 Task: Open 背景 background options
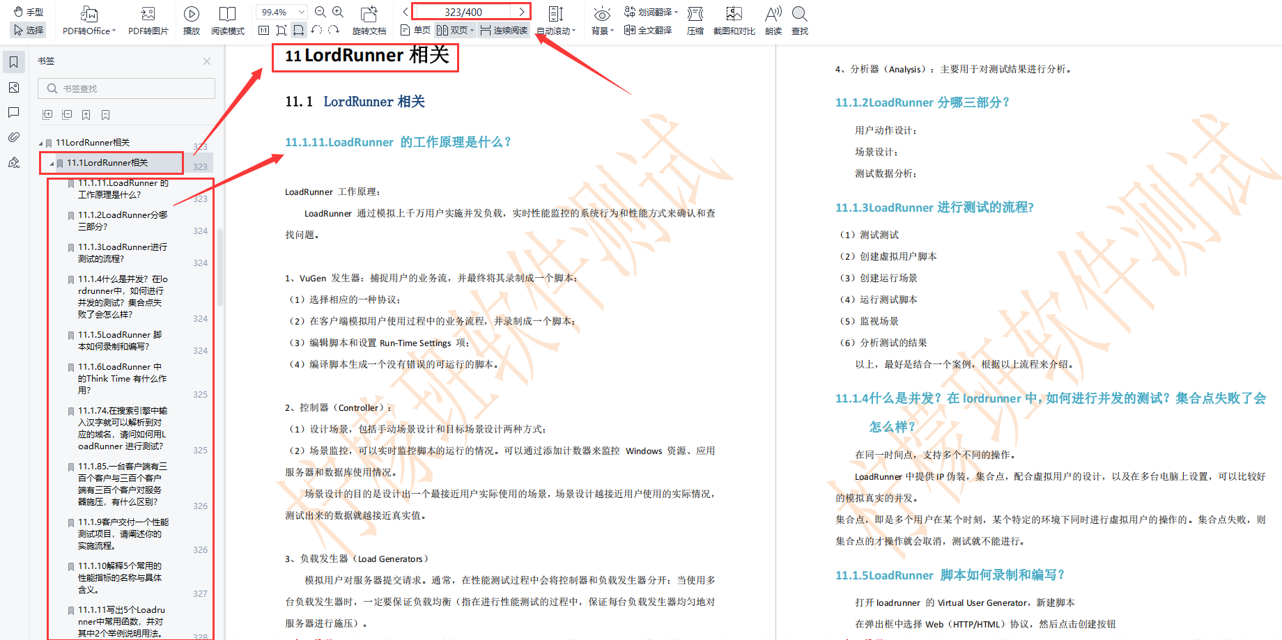[x=602, y=21]
